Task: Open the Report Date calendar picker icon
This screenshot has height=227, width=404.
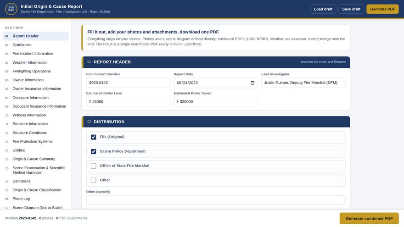Action: [x=252, y=83]
